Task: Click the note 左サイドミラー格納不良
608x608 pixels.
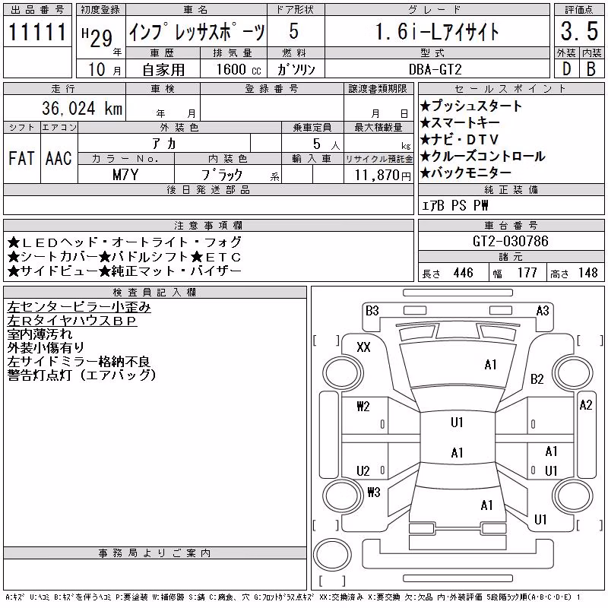Action: (79, 362)
